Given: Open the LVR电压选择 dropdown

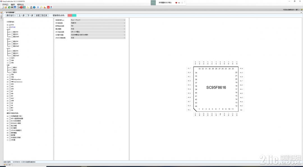Looking at the screenshot, I should pos(98,32).
